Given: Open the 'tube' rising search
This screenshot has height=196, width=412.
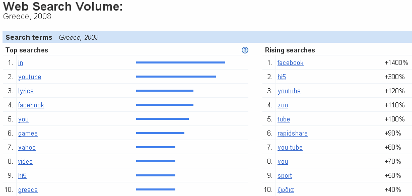Looking at the screenshot, I should [284, 119].
